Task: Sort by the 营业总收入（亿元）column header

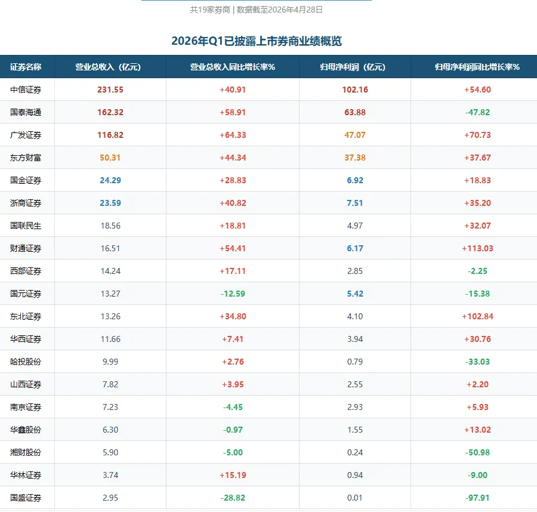Action: coord(110,67)
